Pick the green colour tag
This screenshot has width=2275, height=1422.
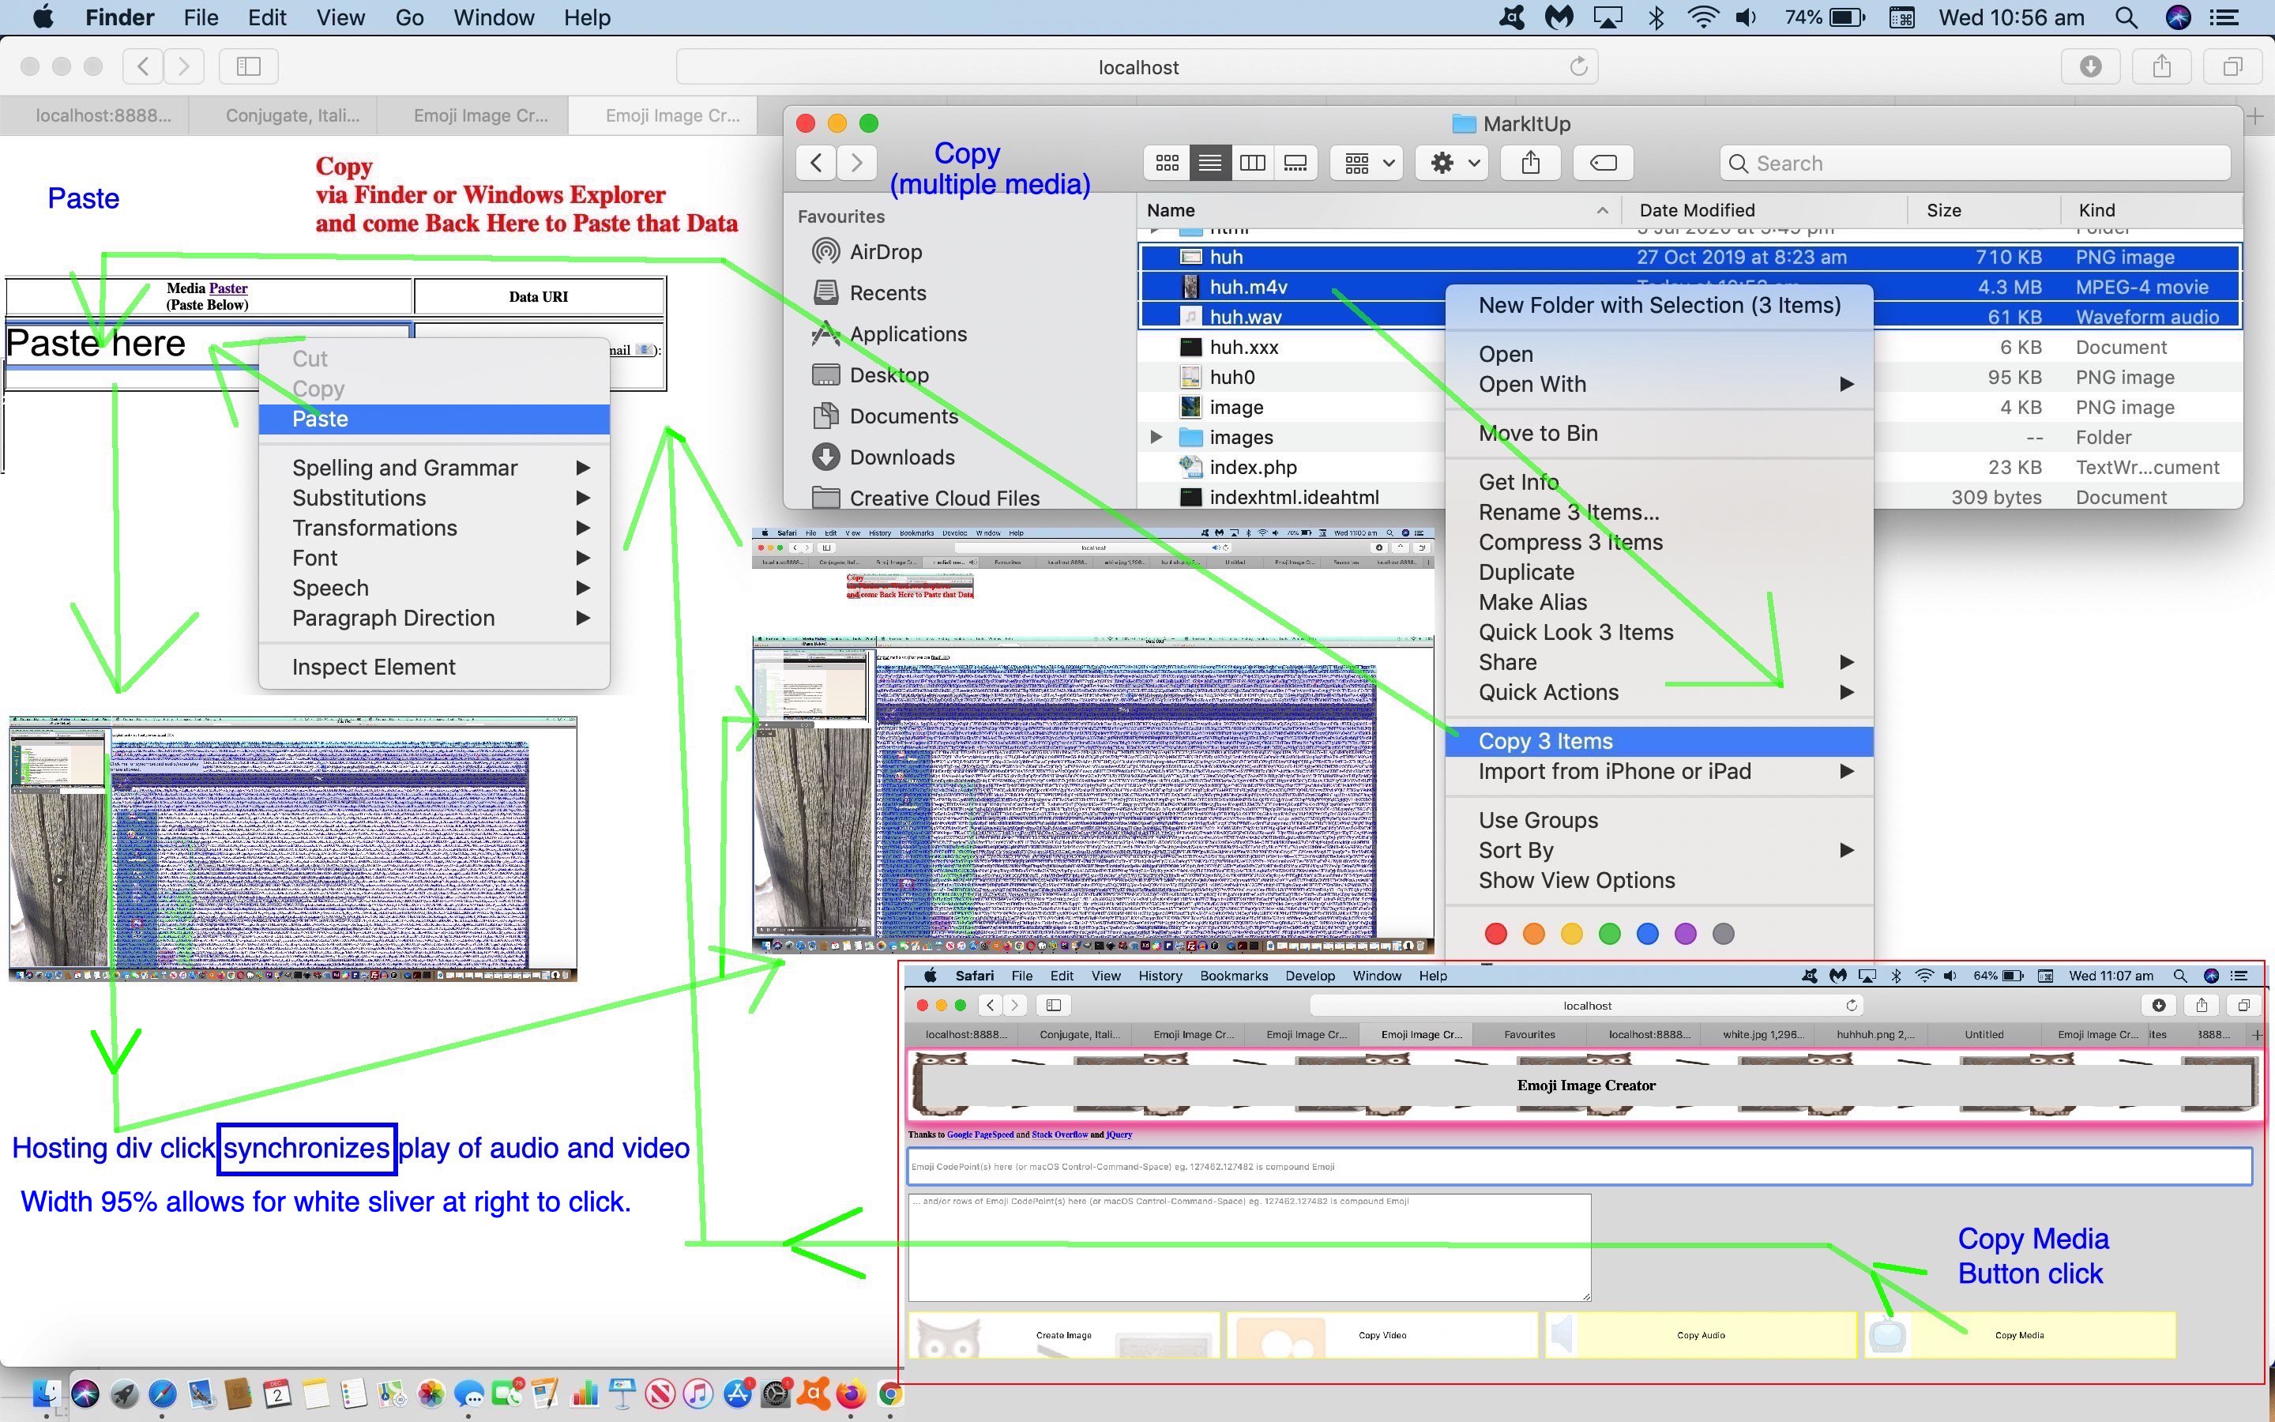tap(1609, 934)
